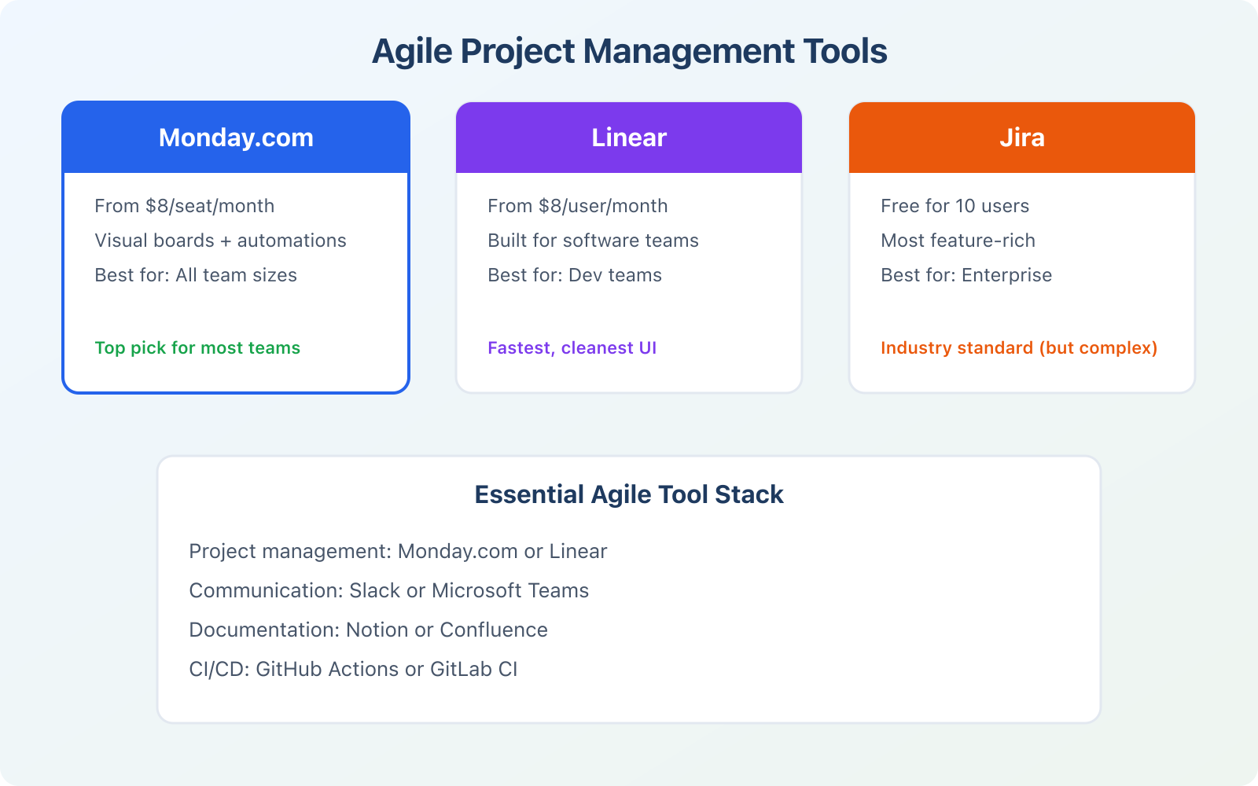The image size is (1258, 786).
Task: Click 'From $8/user/month' in Linear card
Action: [x=577, y=206]
